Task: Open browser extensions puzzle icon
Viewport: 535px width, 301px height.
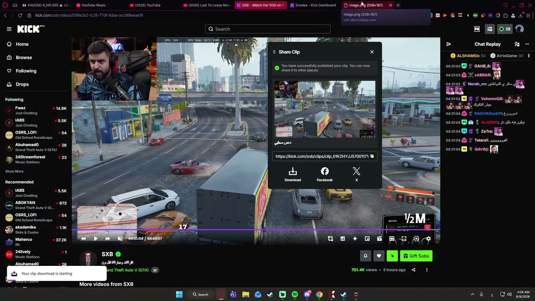Action: click(505, 15)
